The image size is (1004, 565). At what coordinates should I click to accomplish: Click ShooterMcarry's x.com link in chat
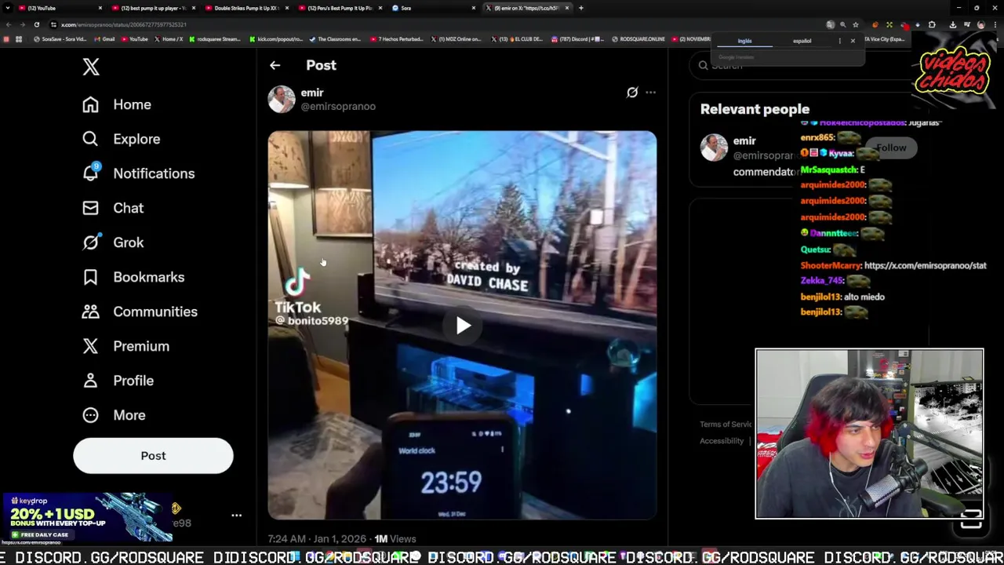click(925, 266)
